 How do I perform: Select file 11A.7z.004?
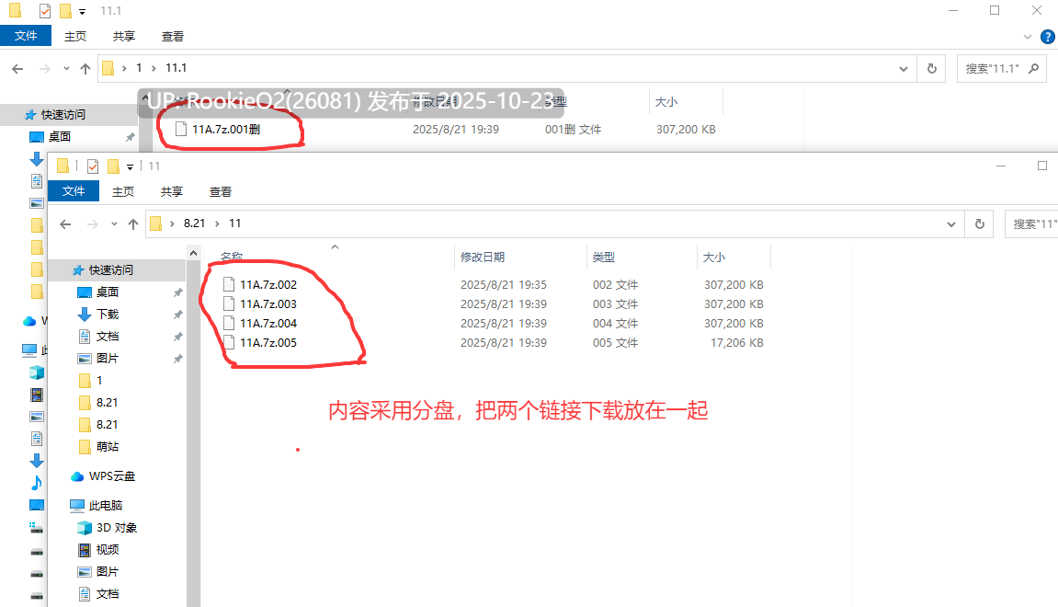(267, 324)
